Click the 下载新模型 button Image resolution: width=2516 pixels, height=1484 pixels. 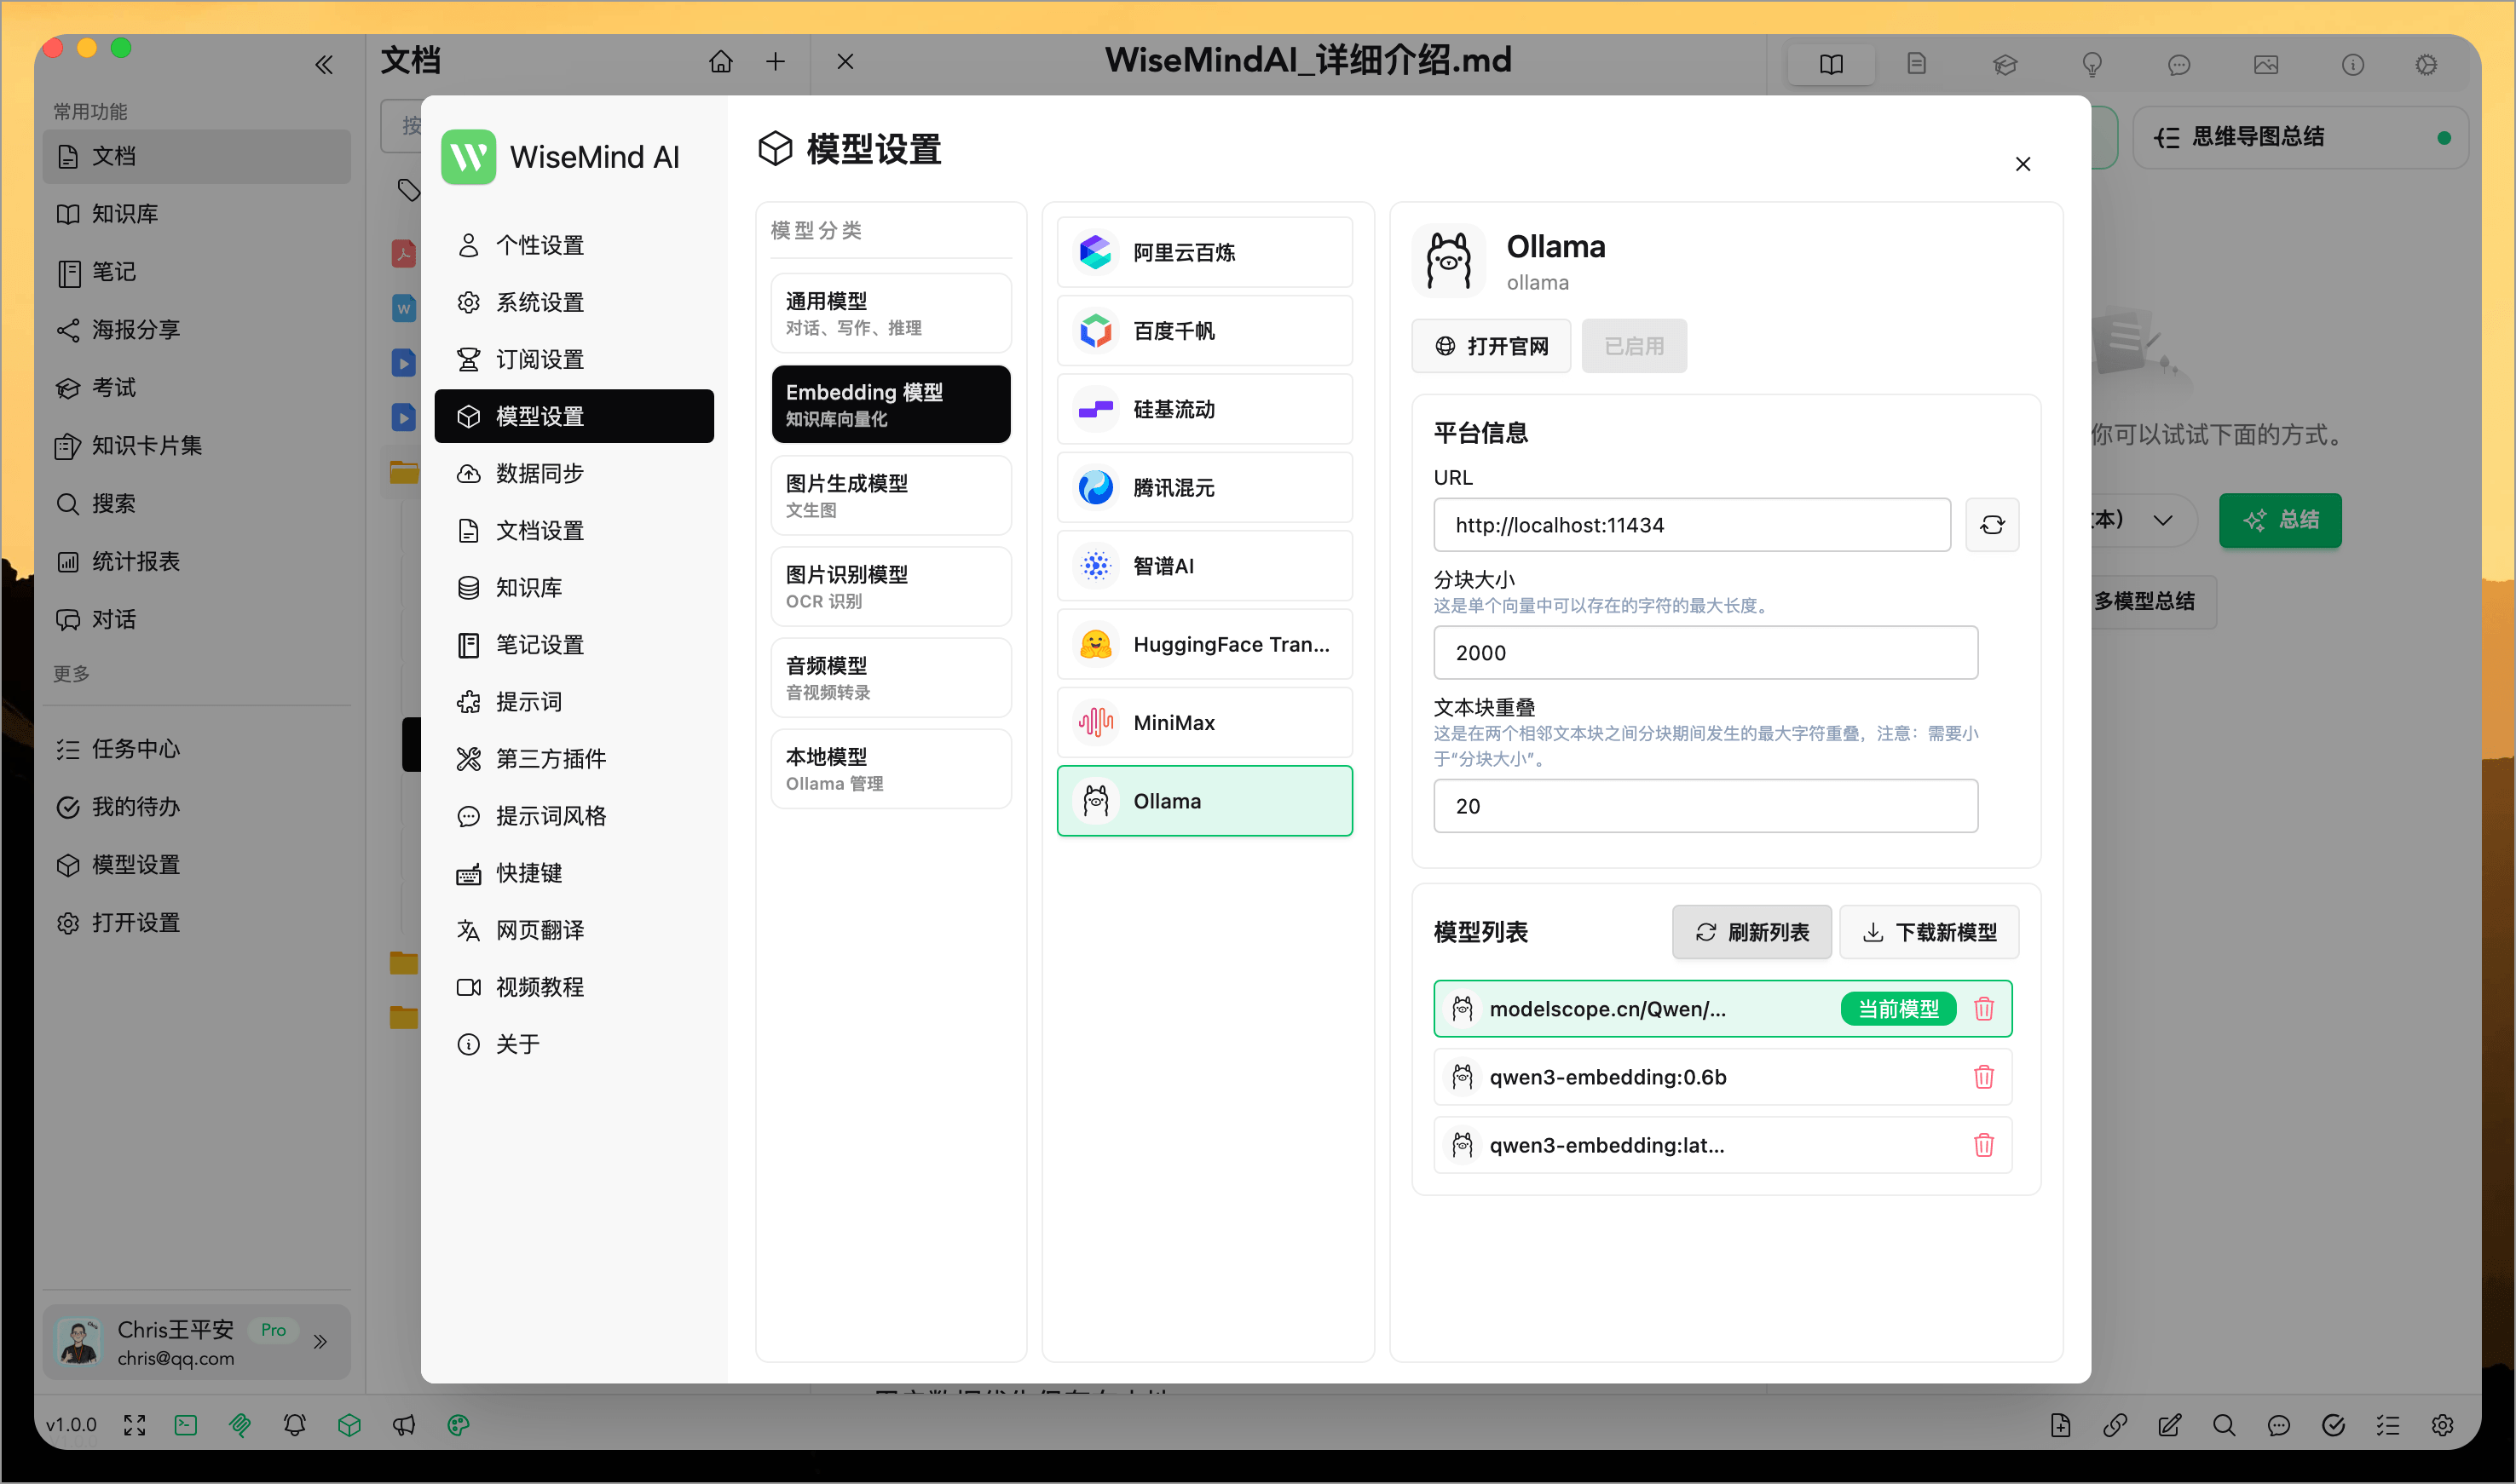tap(1929, 931)
